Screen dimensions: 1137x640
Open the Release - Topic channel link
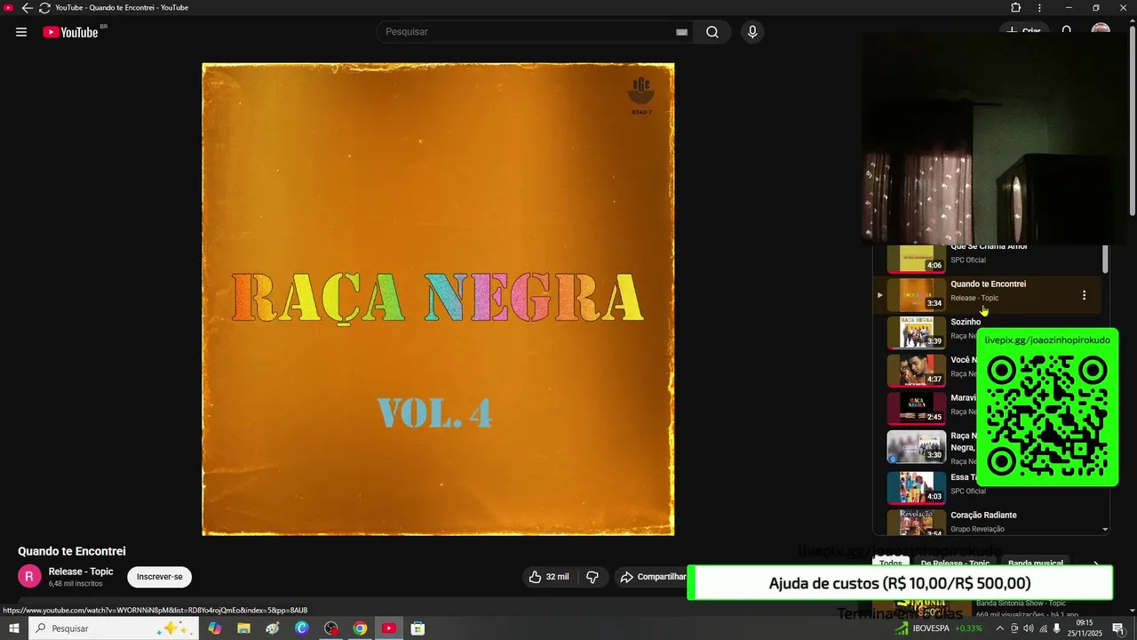coord(81,572)
